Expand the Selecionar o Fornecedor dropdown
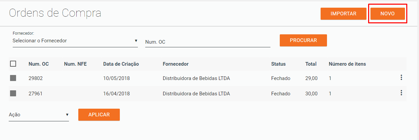Image resolution: width=419 pixels, height=140 pixels. coord(75,41)
